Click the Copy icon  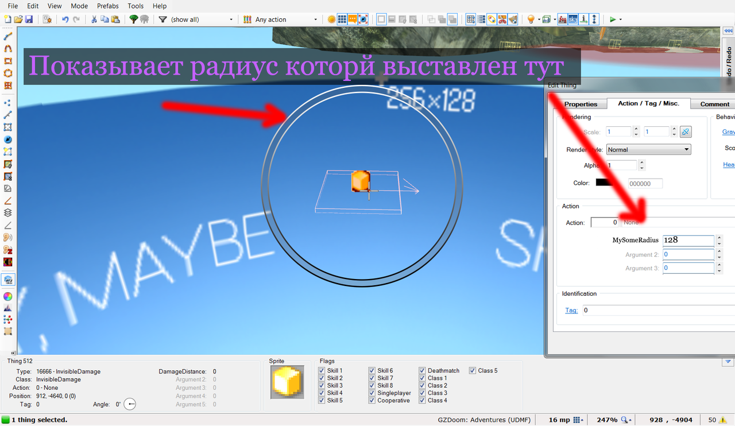[105, 19]
